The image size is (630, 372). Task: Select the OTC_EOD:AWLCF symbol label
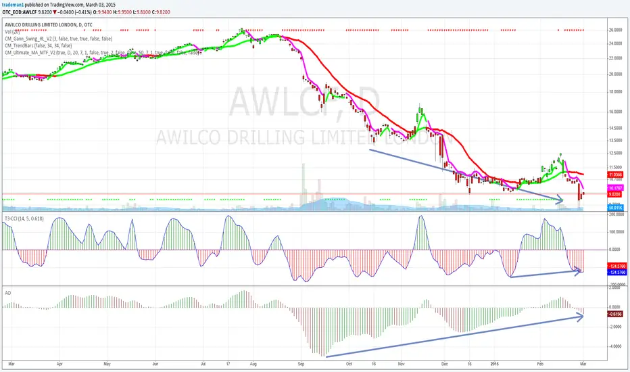(x=20, y=12)
